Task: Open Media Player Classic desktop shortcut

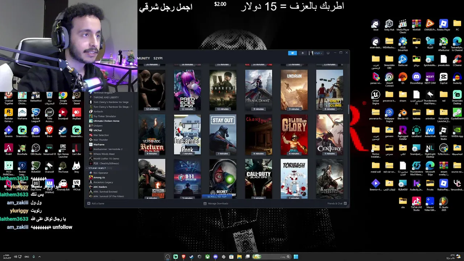Action: pos(403,26)
